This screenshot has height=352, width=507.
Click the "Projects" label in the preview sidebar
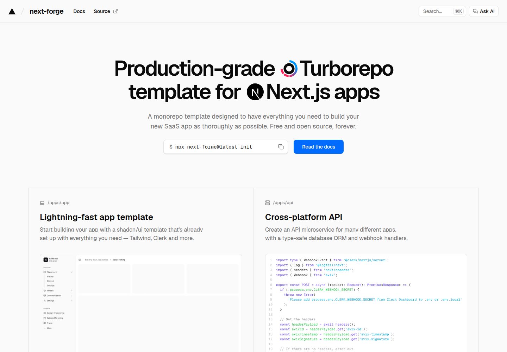click(47, 308)
